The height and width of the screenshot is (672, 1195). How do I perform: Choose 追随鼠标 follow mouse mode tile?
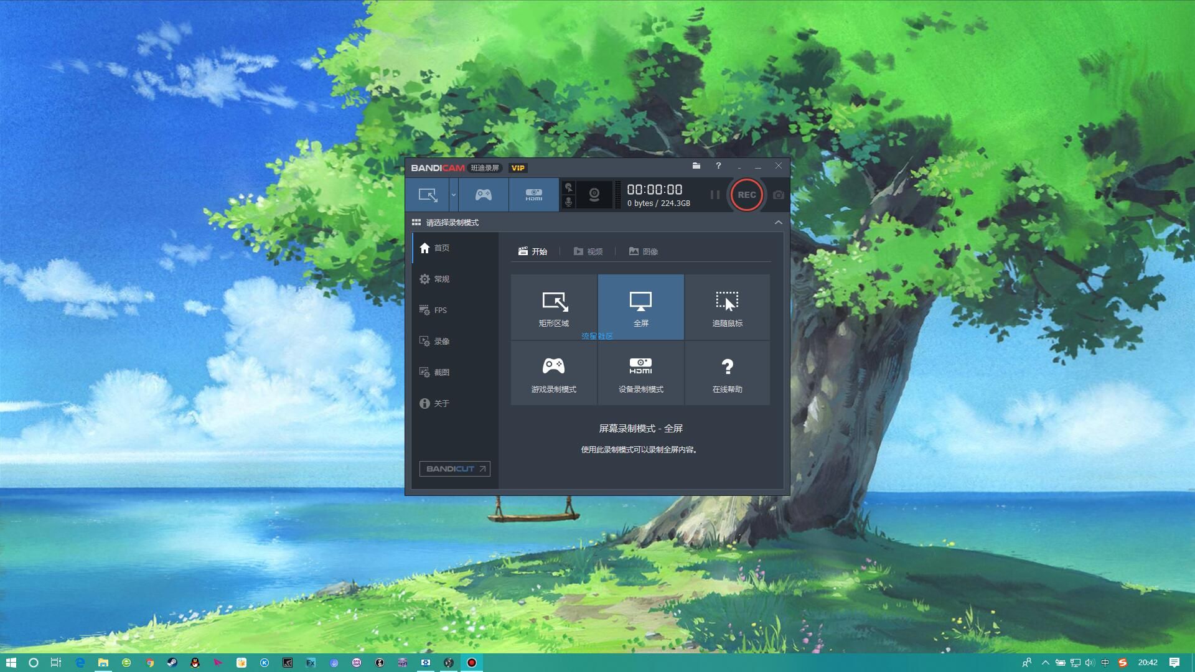(x=727, y=307)
